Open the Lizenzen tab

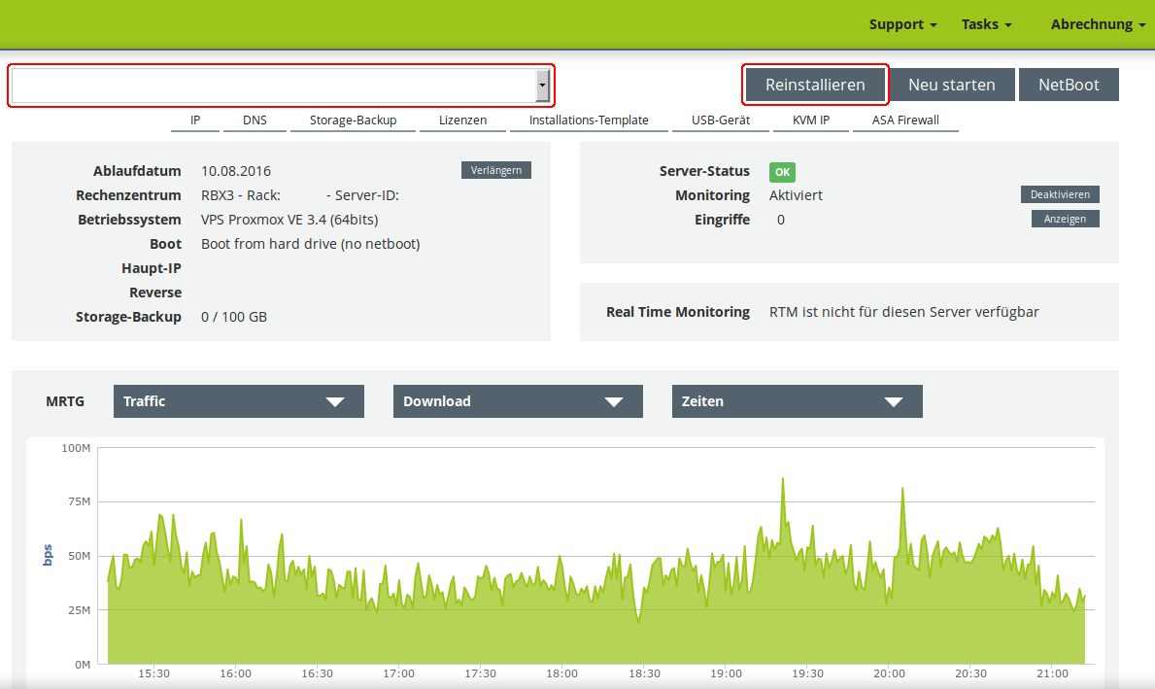(x=462, y=121)
